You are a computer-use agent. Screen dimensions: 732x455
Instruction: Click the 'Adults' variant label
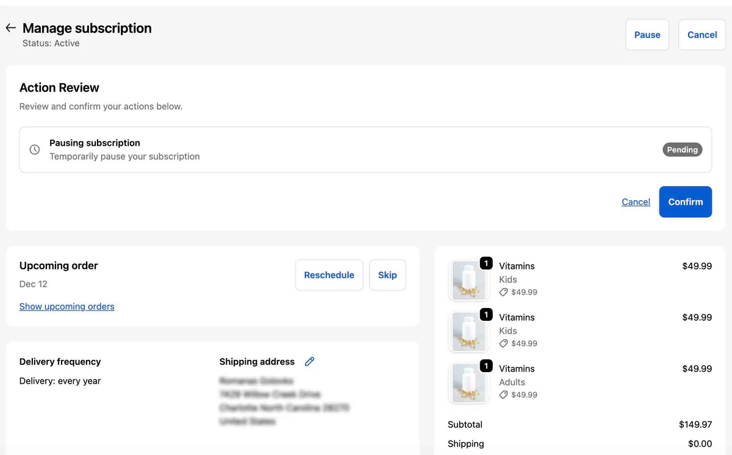coord(512,382)
